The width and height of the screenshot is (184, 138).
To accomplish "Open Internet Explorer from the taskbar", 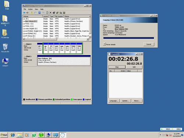I will coord(13,135).
